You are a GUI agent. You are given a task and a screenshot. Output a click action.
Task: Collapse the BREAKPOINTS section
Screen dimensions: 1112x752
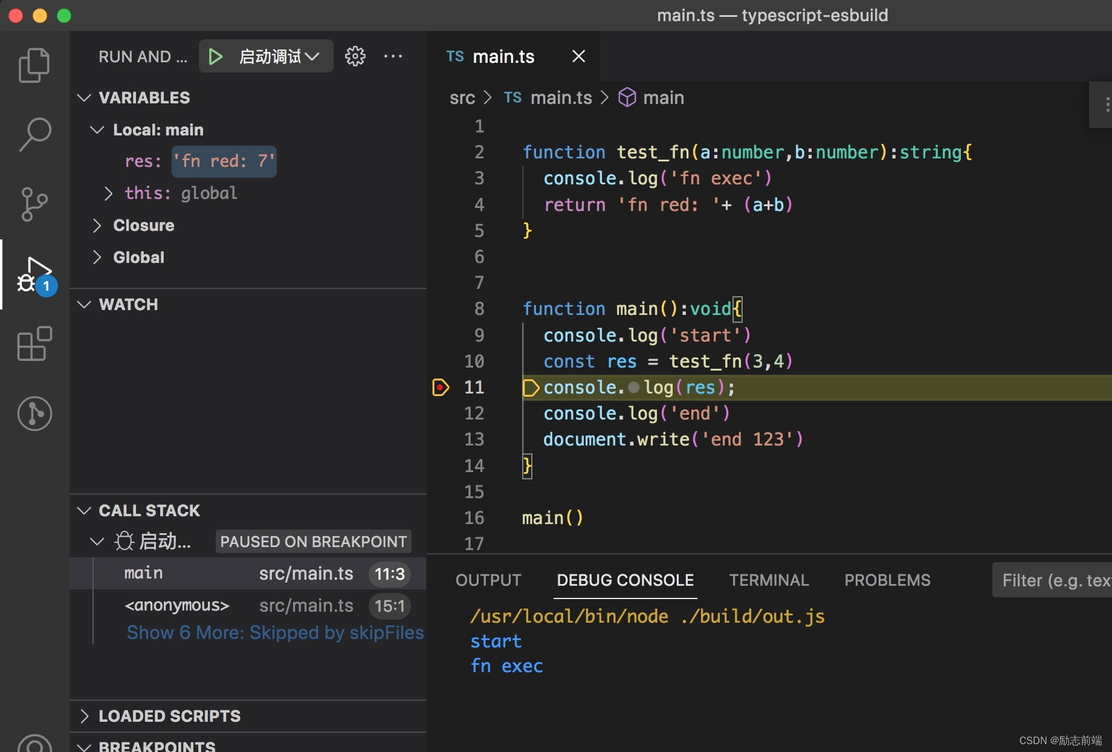85,747
